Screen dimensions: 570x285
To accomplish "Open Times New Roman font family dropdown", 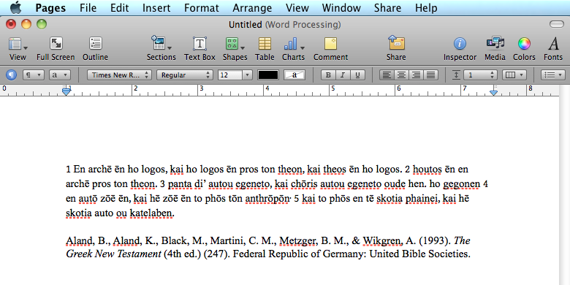I will point(119,75).
